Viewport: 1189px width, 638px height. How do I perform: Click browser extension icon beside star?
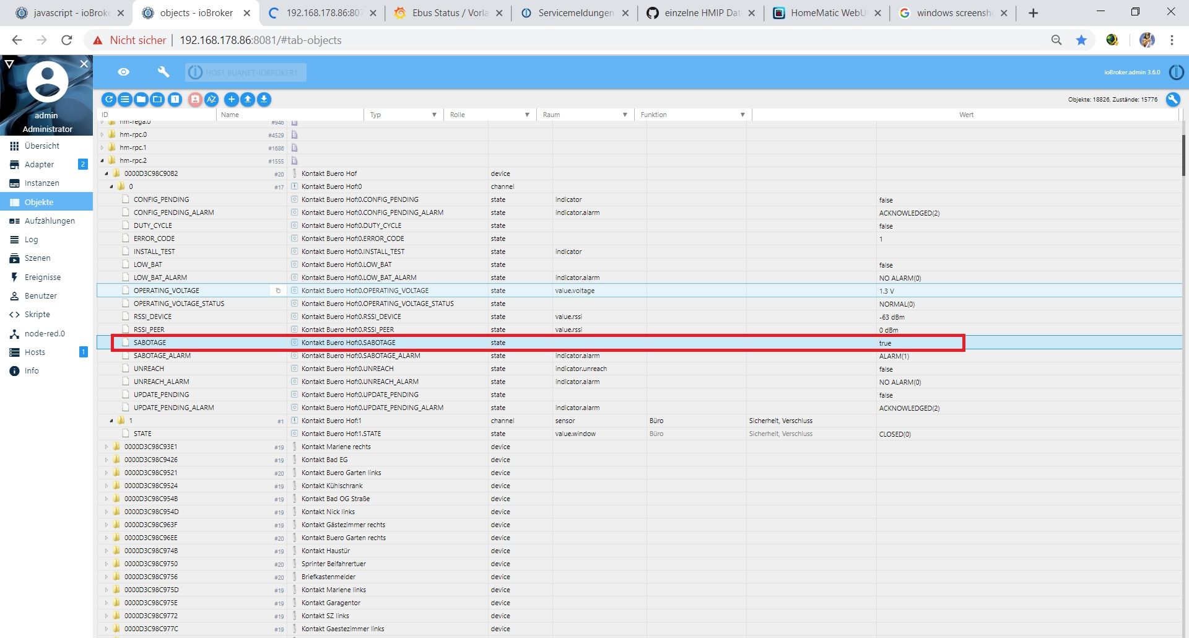[x=1112, y=40]
